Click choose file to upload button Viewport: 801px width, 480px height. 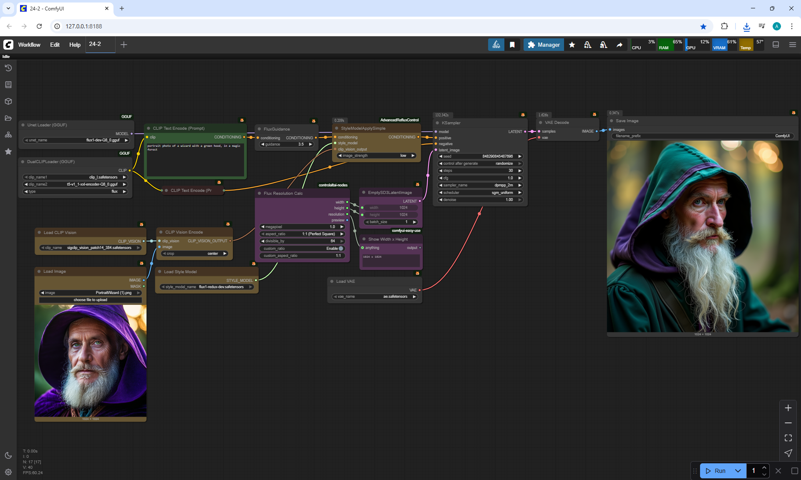pyautogui.click(x=91, y=300)
